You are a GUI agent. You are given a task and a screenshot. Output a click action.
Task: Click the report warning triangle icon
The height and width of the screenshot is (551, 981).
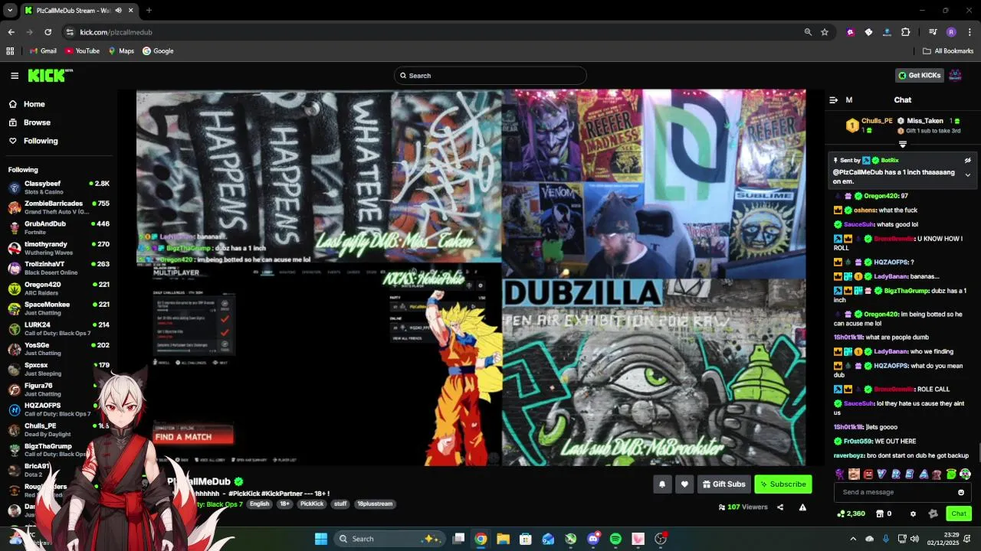coord(802,507)
